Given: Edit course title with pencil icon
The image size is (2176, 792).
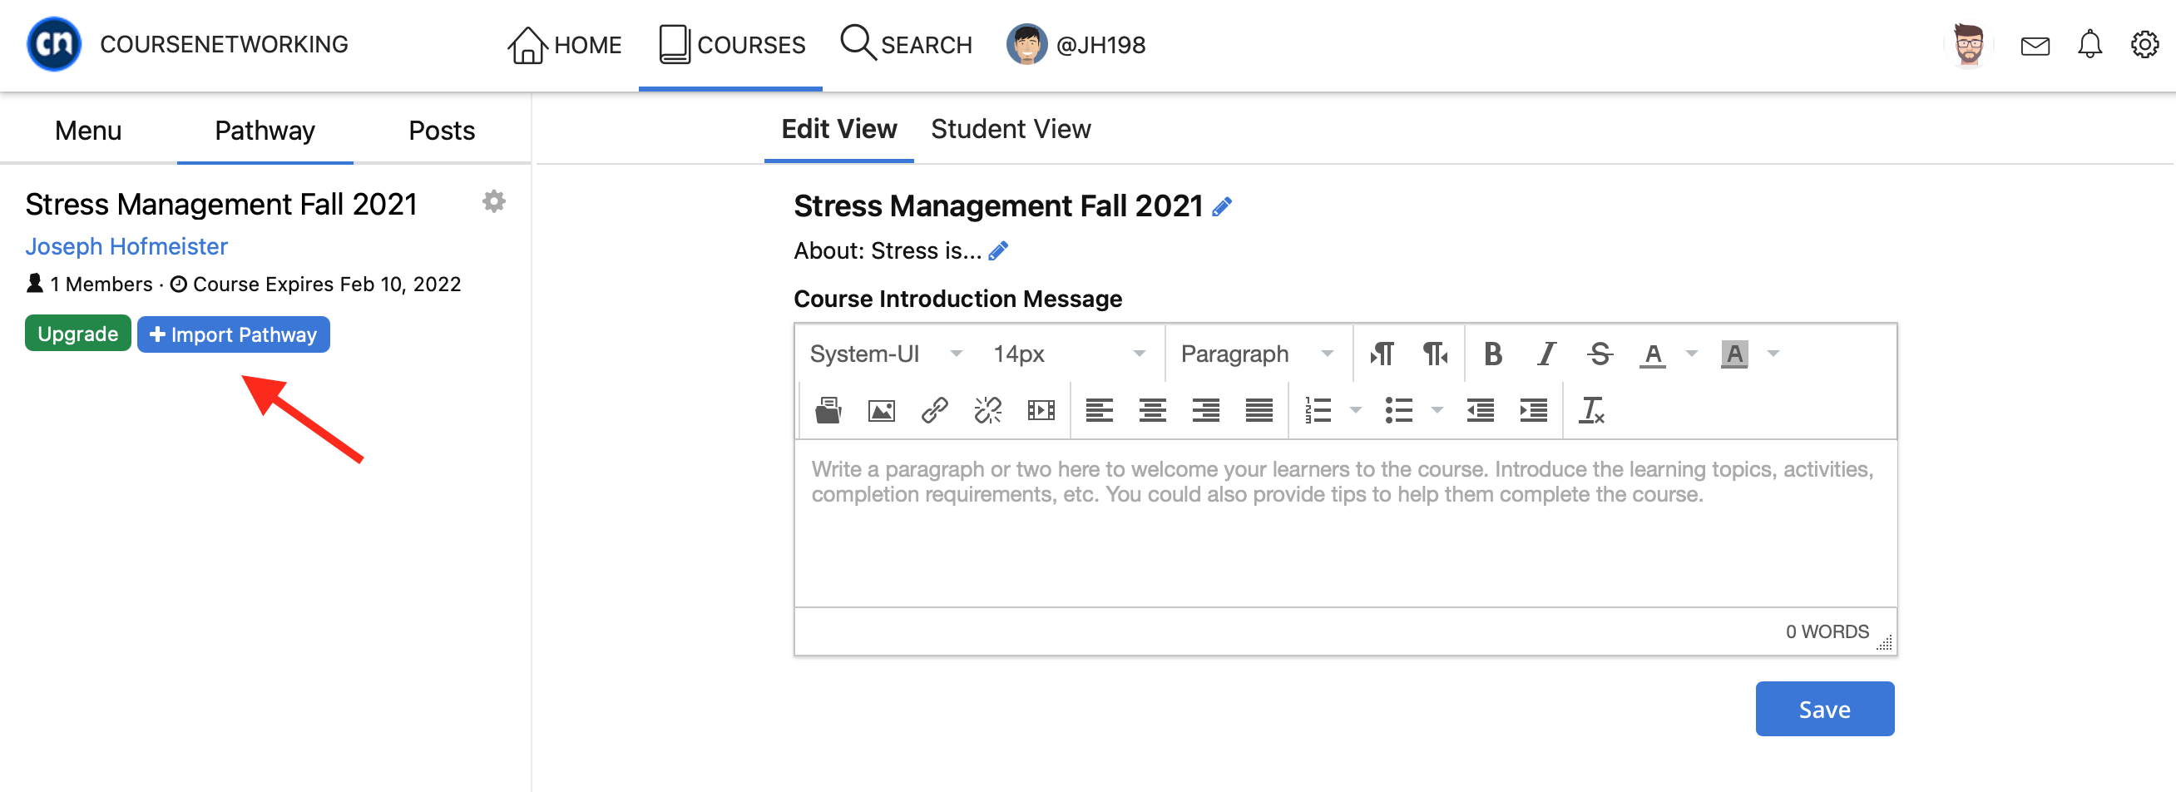Looking at the screenshot, I should pyautogui.click(x=1221, y=206).
